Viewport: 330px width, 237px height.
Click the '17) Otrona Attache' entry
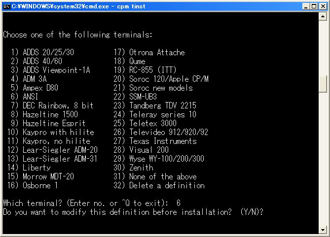tap(149, 52)
